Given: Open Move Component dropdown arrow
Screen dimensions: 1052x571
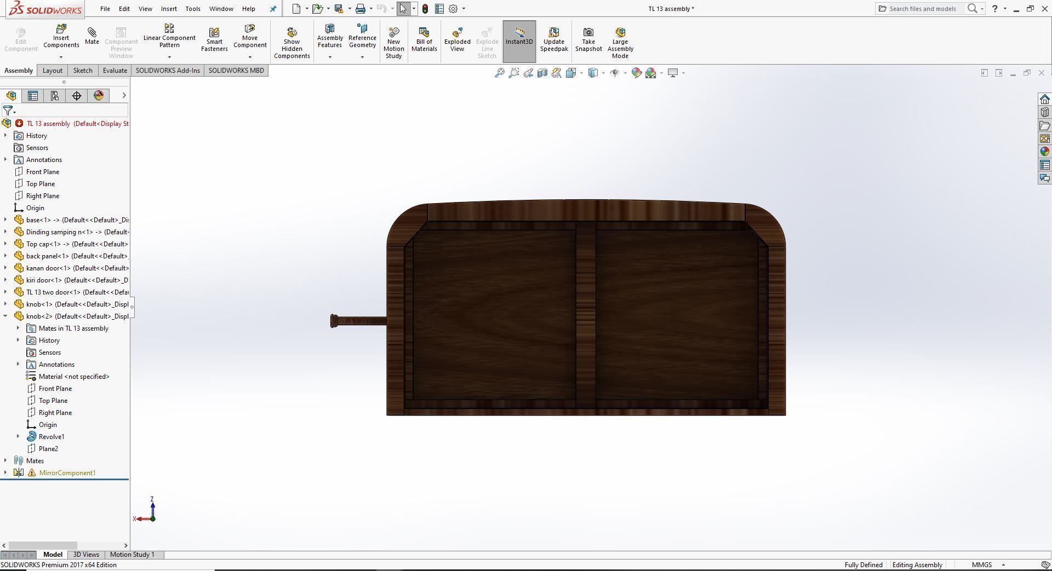Looking at the screenshot, I should pyautogui.click(x=250, y=57).
